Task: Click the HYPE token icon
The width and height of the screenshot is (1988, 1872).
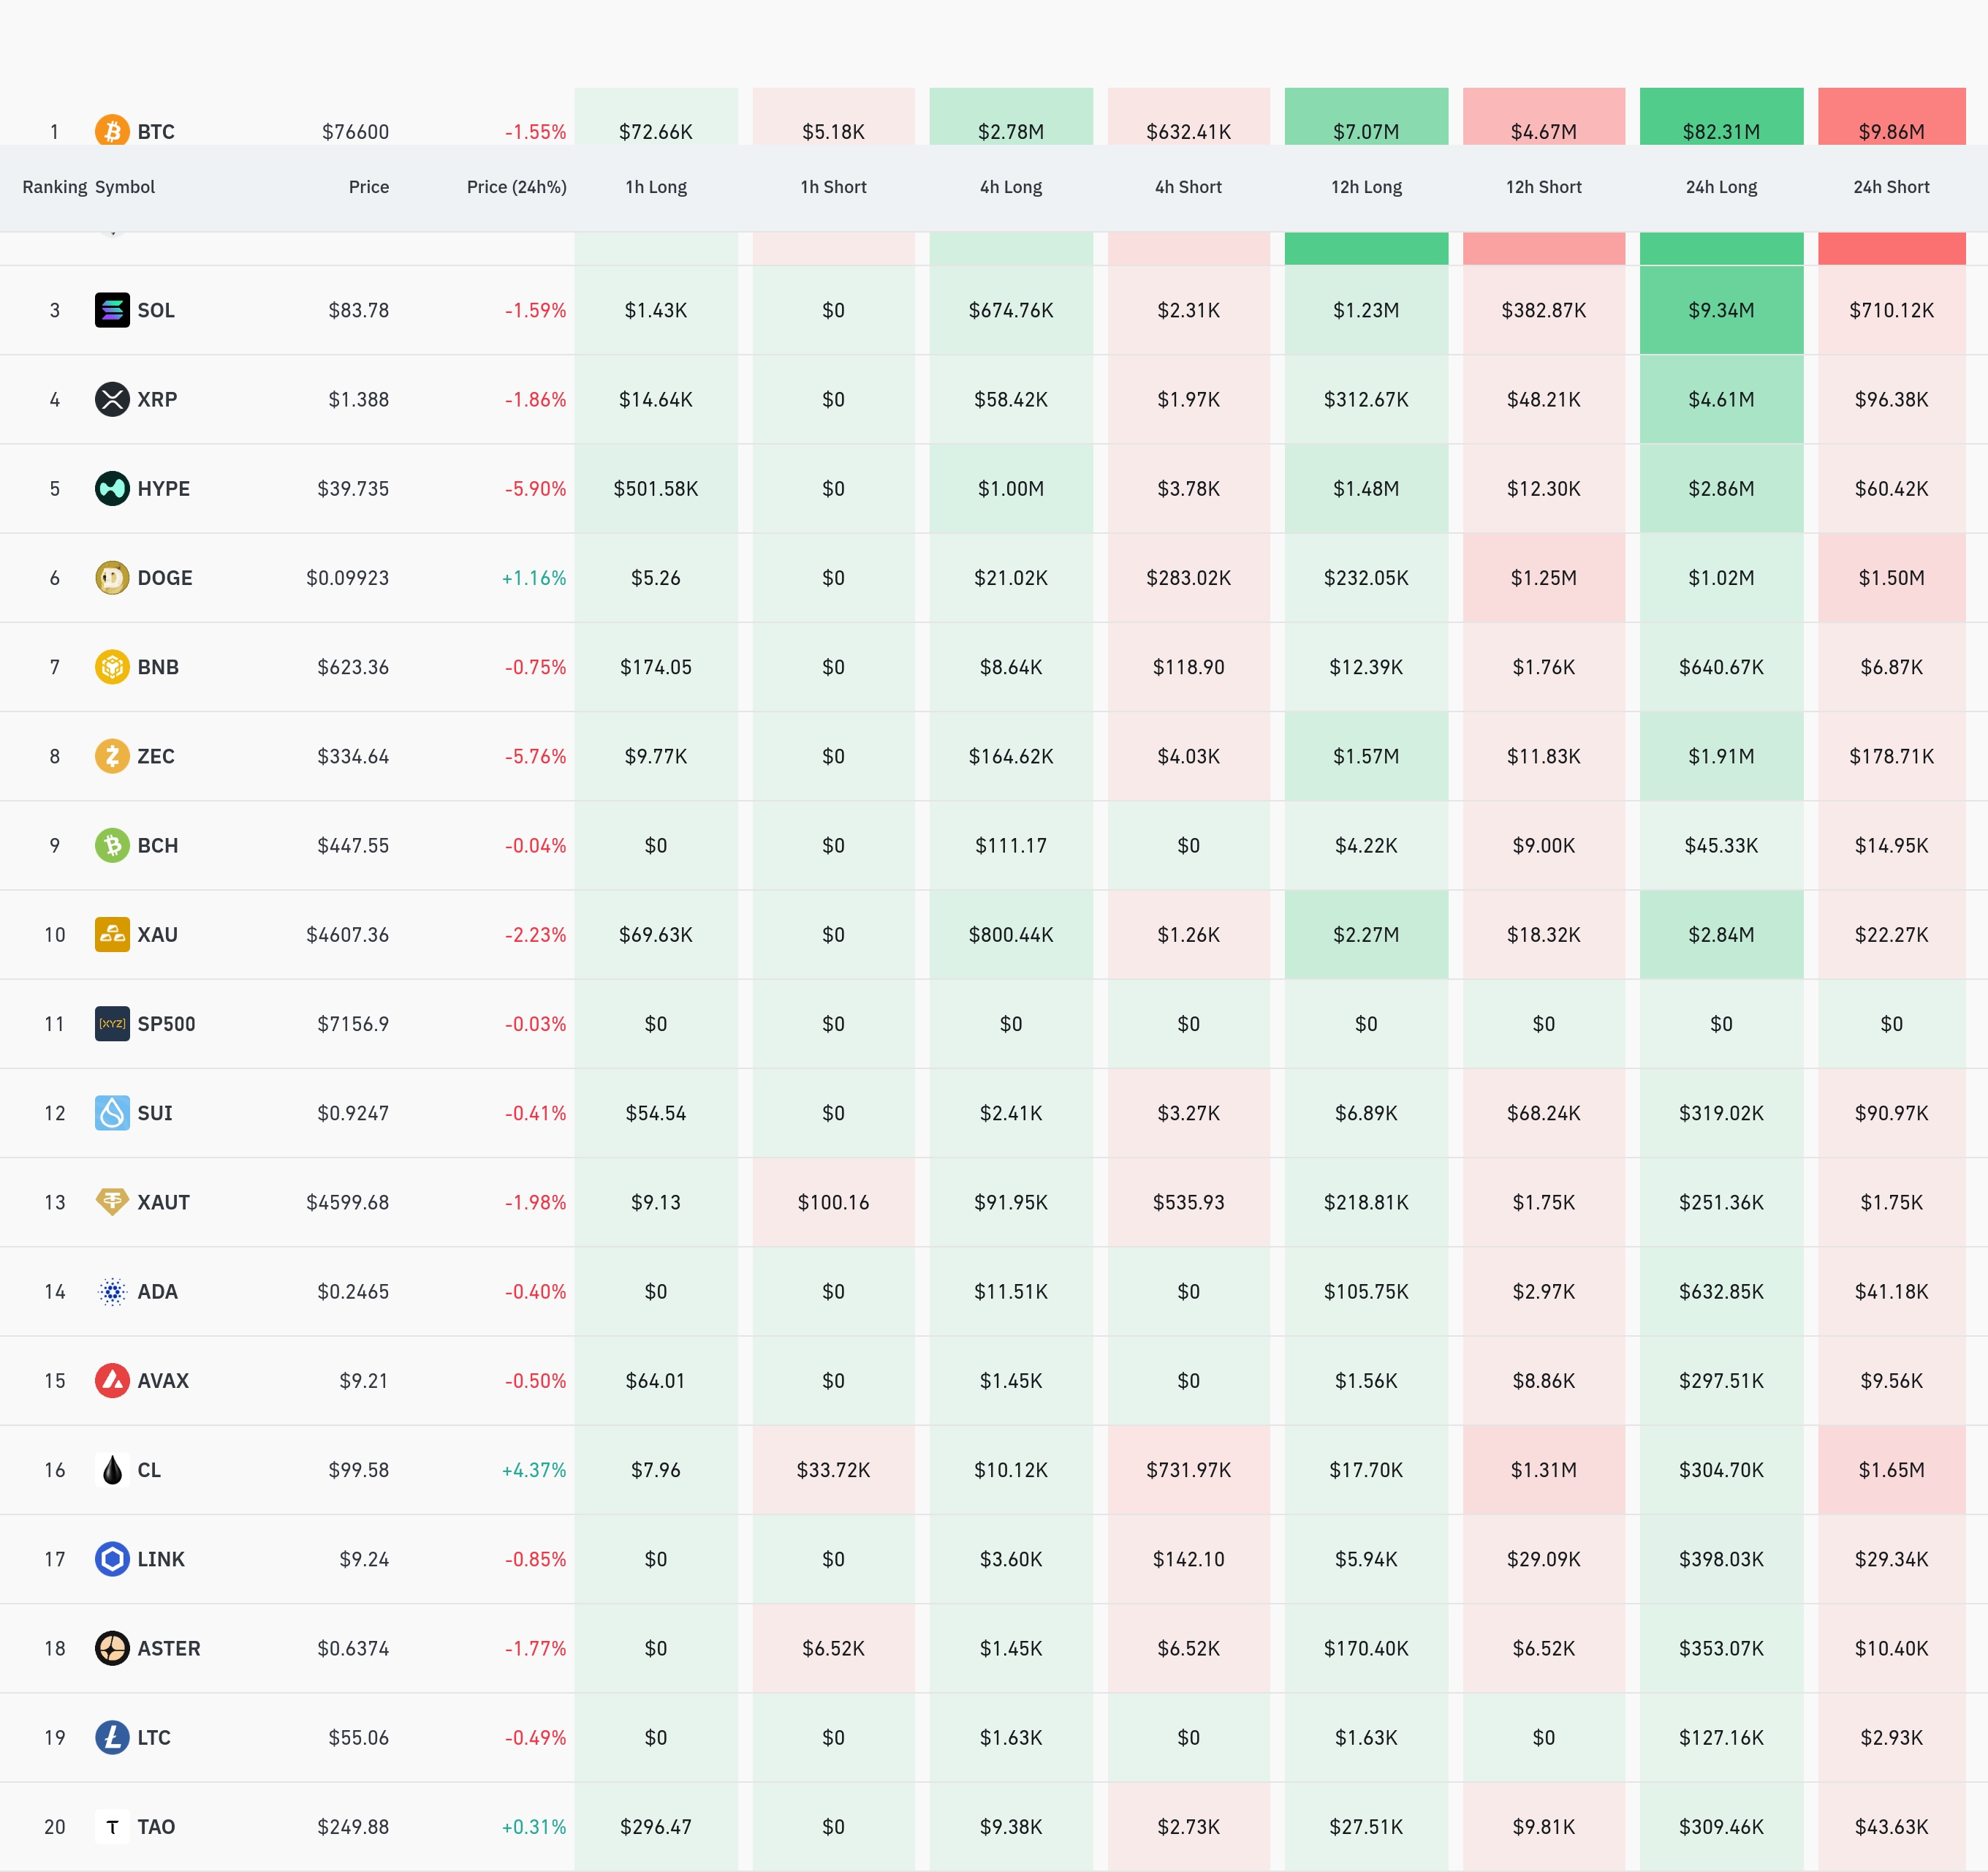Action: [x=112, y=488]
